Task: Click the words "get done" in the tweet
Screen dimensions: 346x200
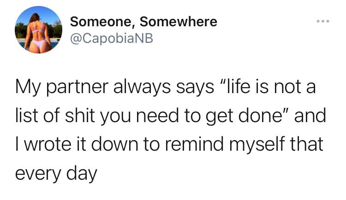Action: pos(242,117)
